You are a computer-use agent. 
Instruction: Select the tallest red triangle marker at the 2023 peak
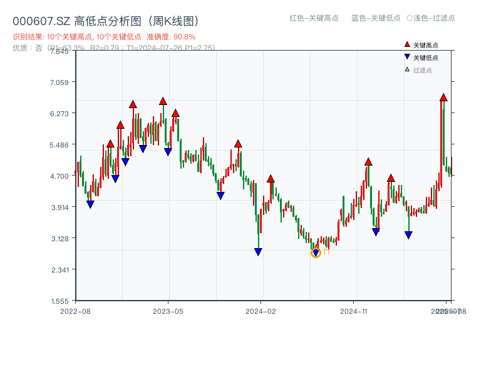coord(162,101)
